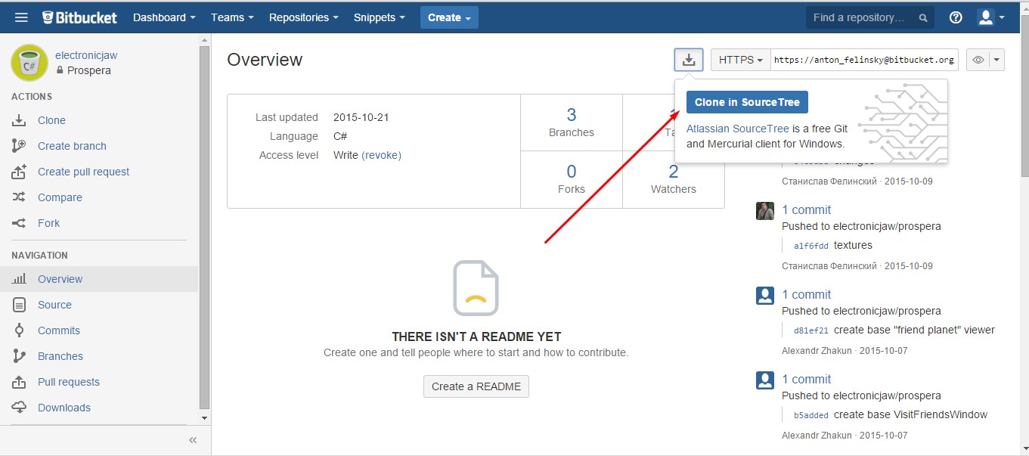Click the Compare shuffle icon

(x=20, y=197)
